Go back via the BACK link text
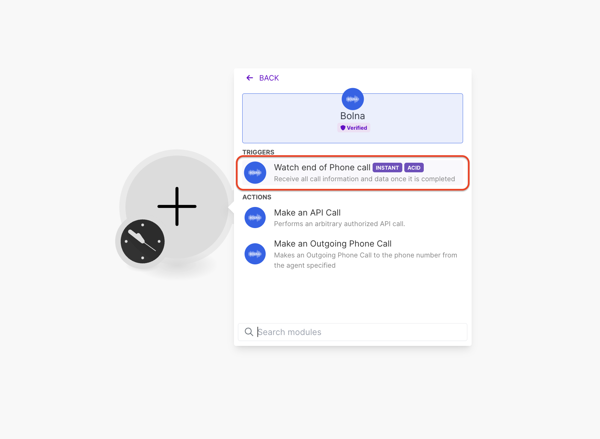This screenshot has width=600, height=439. point(269,78)
